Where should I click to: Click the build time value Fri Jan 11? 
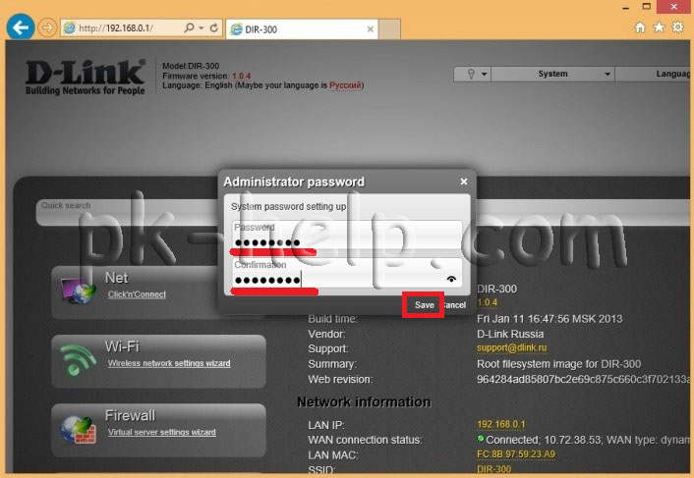[x=549, y=319]
